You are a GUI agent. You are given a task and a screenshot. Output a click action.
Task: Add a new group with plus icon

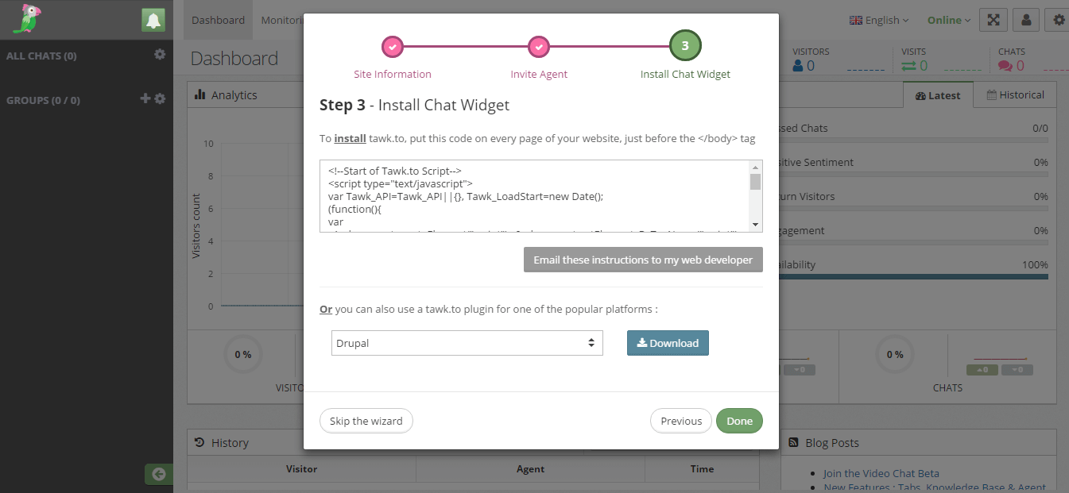point(145,98)
